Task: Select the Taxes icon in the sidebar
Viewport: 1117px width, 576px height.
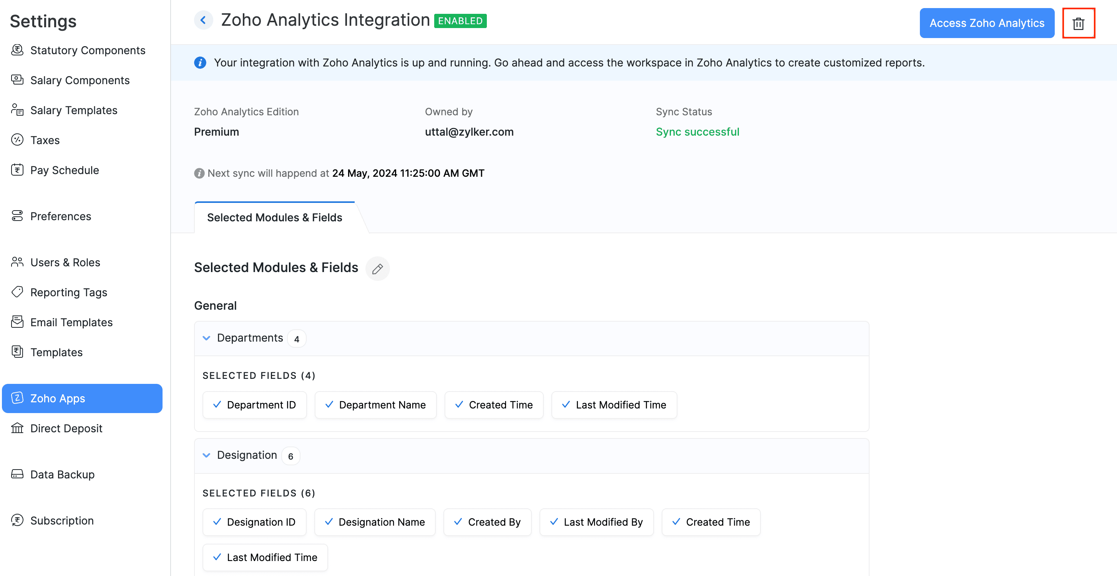Action: [17, 139]
